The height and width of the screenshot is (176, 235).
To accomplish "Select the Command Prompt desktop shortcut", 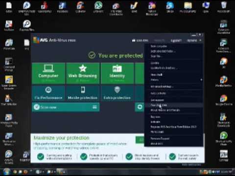I will (x=9, y=65).
